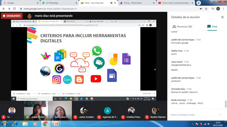The height and width of the screenshot is (127, 227).
Task: Go forward in browser history
Action: (9, 9)
